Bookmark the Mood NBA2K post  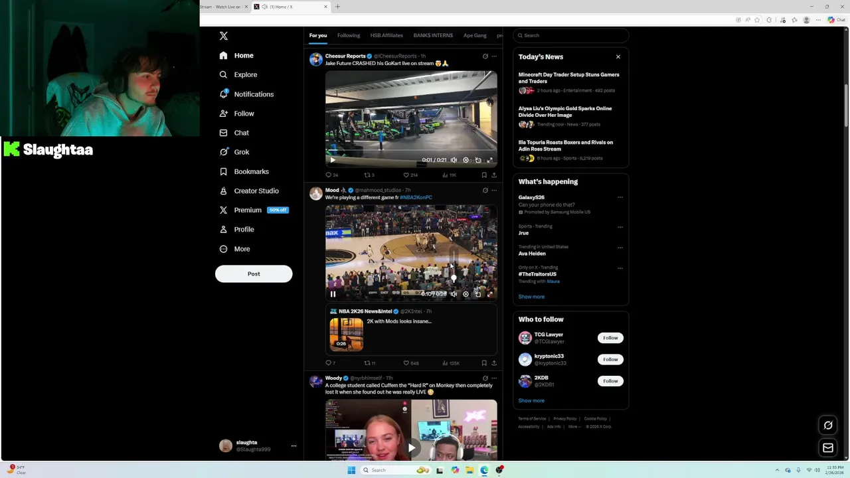point(484,363)
